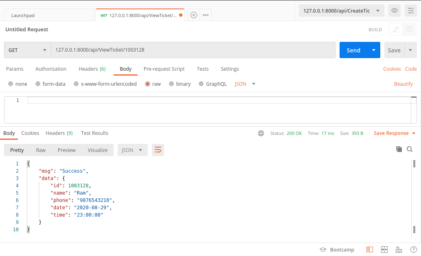421x256 pixels.
Task: Click the 17 ms response time
Action: [x=328, y=133]
